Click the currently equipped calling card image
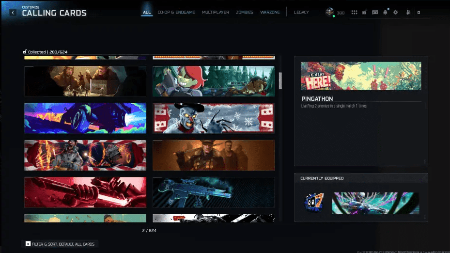 (375, 203)
